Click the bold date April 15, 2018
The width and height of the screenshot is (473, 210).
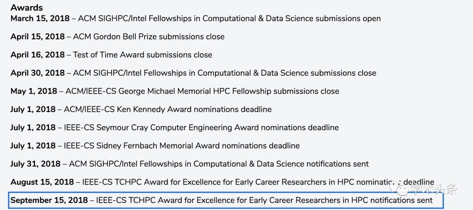coord(38,37)
